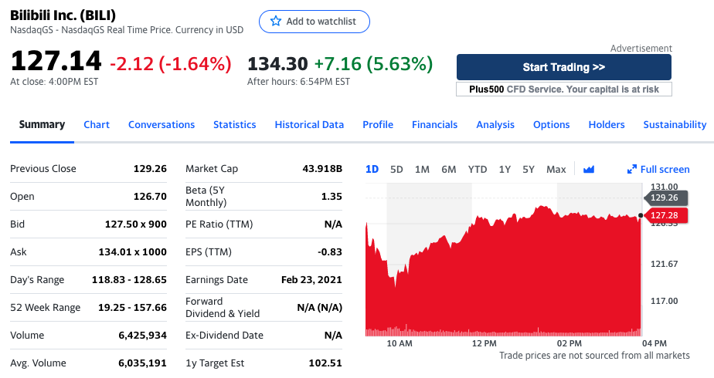The height and width of the screenshot is (378, 714).
Task: Open the Summary tab
Action: (42, 124)
